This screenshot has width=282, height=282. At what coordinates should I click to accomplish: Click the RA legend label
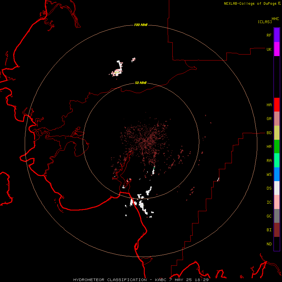269,161
